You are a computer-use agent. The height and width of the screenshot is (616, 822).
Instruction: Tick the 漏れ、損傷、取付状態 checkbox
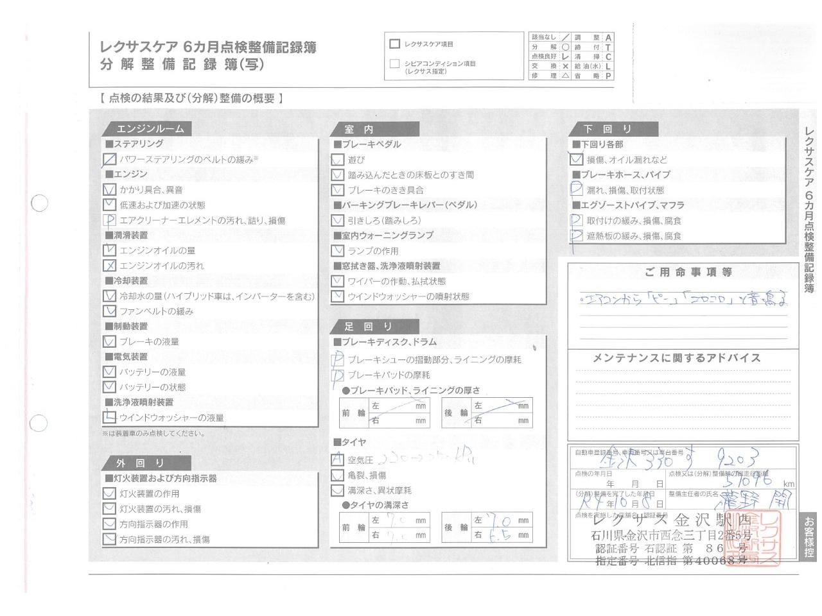click(577, 190)
